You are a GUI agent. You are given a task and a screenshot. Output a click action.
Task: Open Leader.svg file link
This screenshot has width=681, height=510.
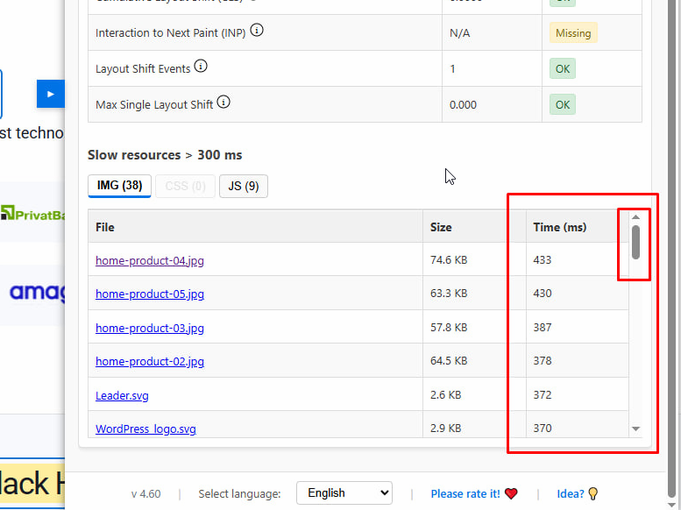(122, 395)
